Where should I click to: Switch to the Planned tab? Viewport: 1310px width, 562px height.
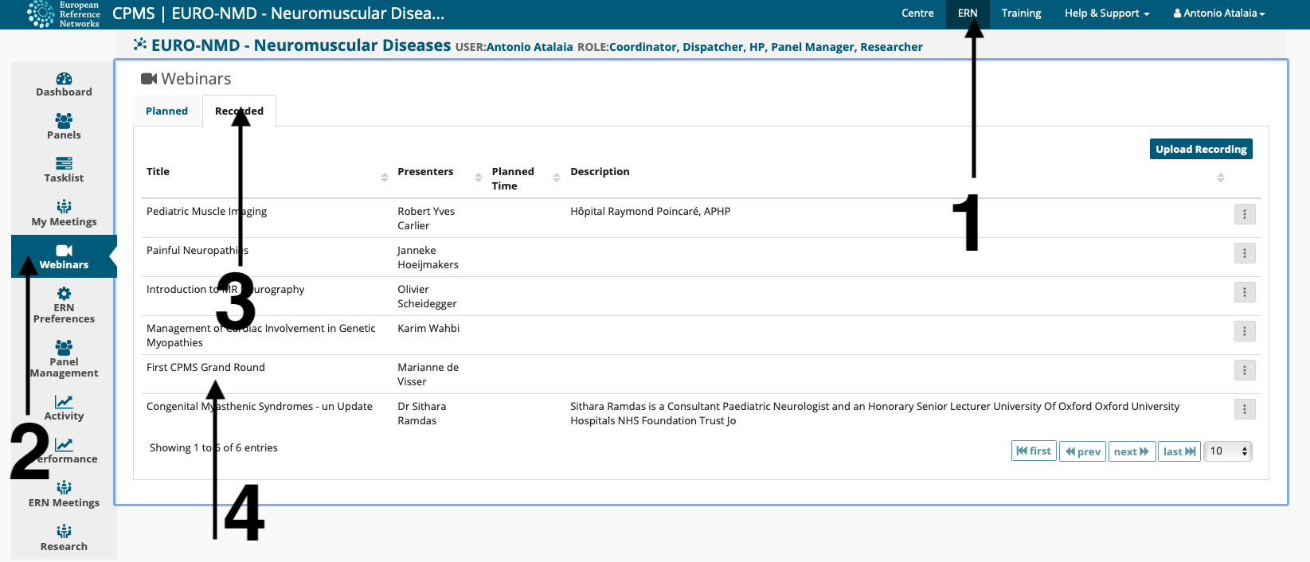(x=167, y=111)
